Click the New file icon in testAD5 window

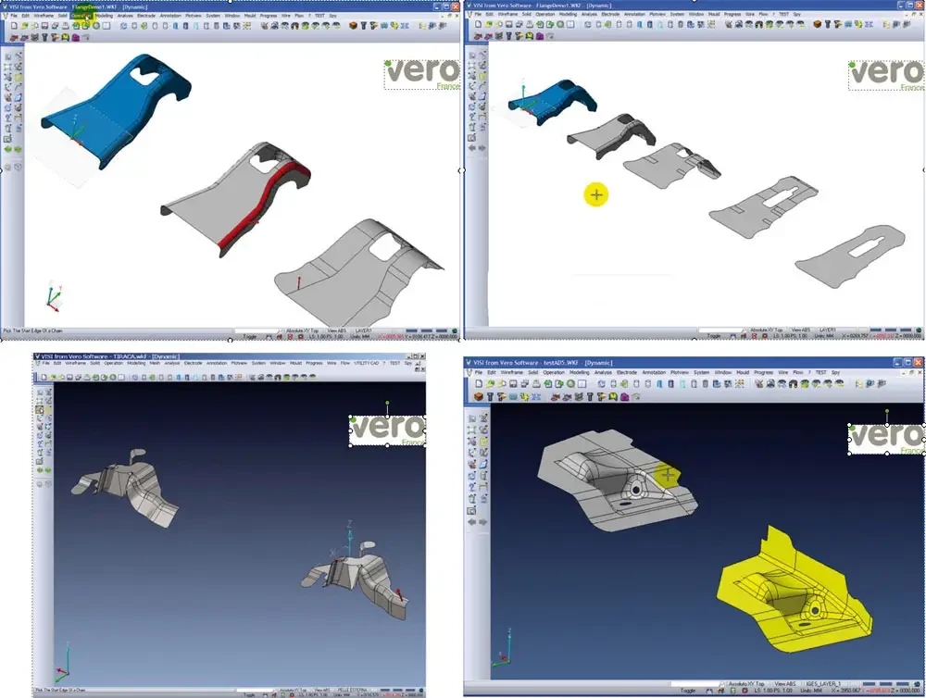479,384
